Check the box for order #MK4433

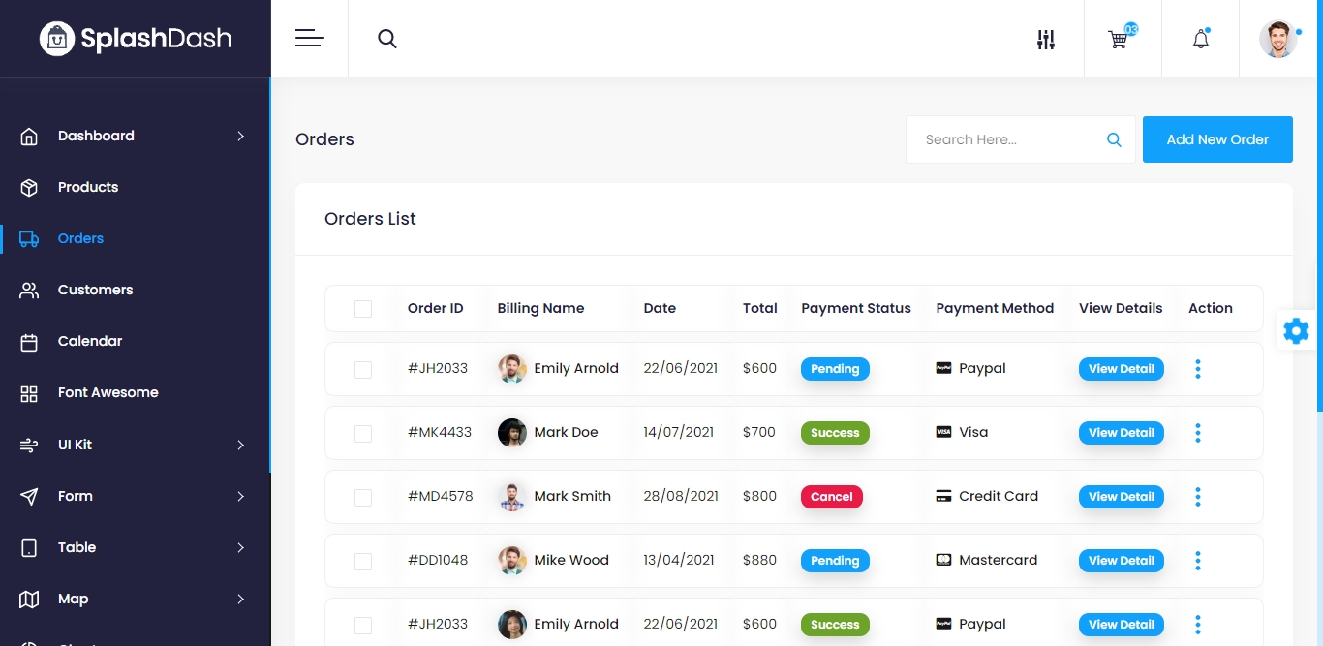coord(363,433)
